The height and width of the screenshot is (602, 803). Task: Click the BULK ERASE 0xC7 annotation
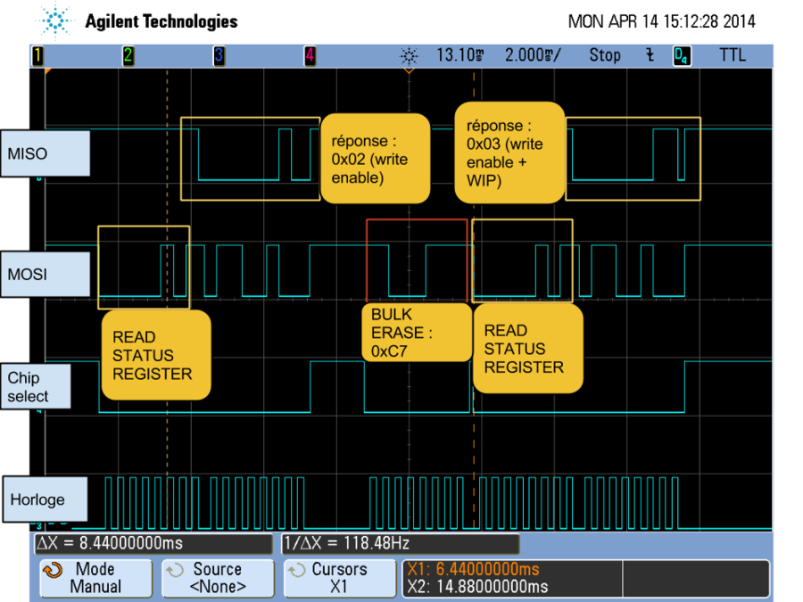(417, 332)
